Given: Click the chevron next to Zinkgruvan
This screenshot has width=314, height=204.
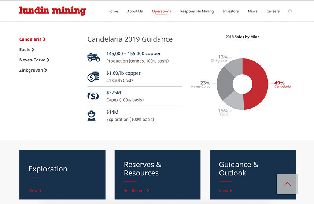Looking at the screenshot, I should tap(45, 70).
